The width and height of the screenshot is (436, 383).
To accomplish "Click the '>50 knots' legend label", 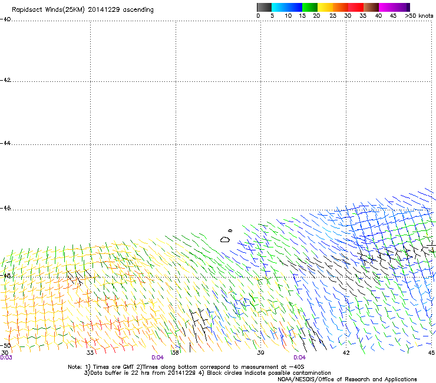I will coord(419,16).
